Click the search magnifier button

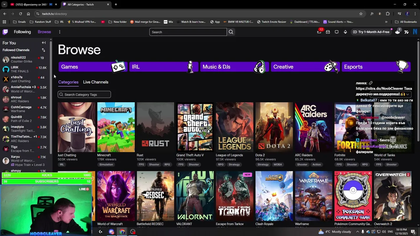[231, 32]
